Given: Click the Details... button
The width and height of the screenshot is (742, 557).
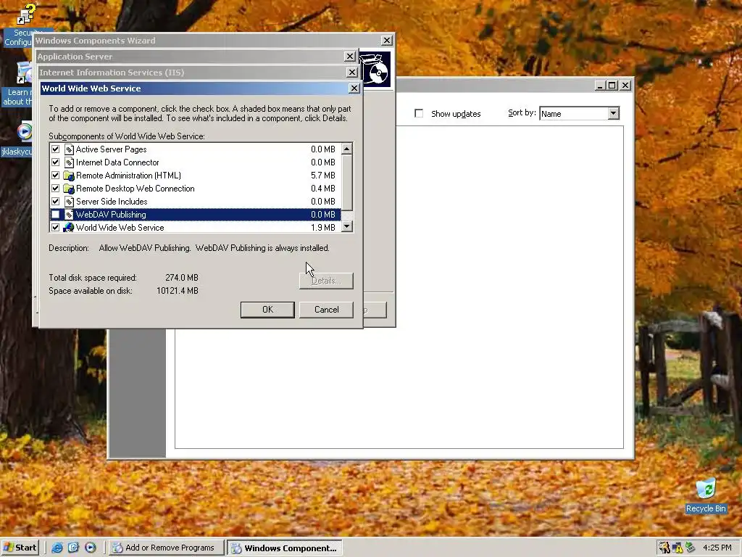Looking at the screenshot, I should click(327, 281).
